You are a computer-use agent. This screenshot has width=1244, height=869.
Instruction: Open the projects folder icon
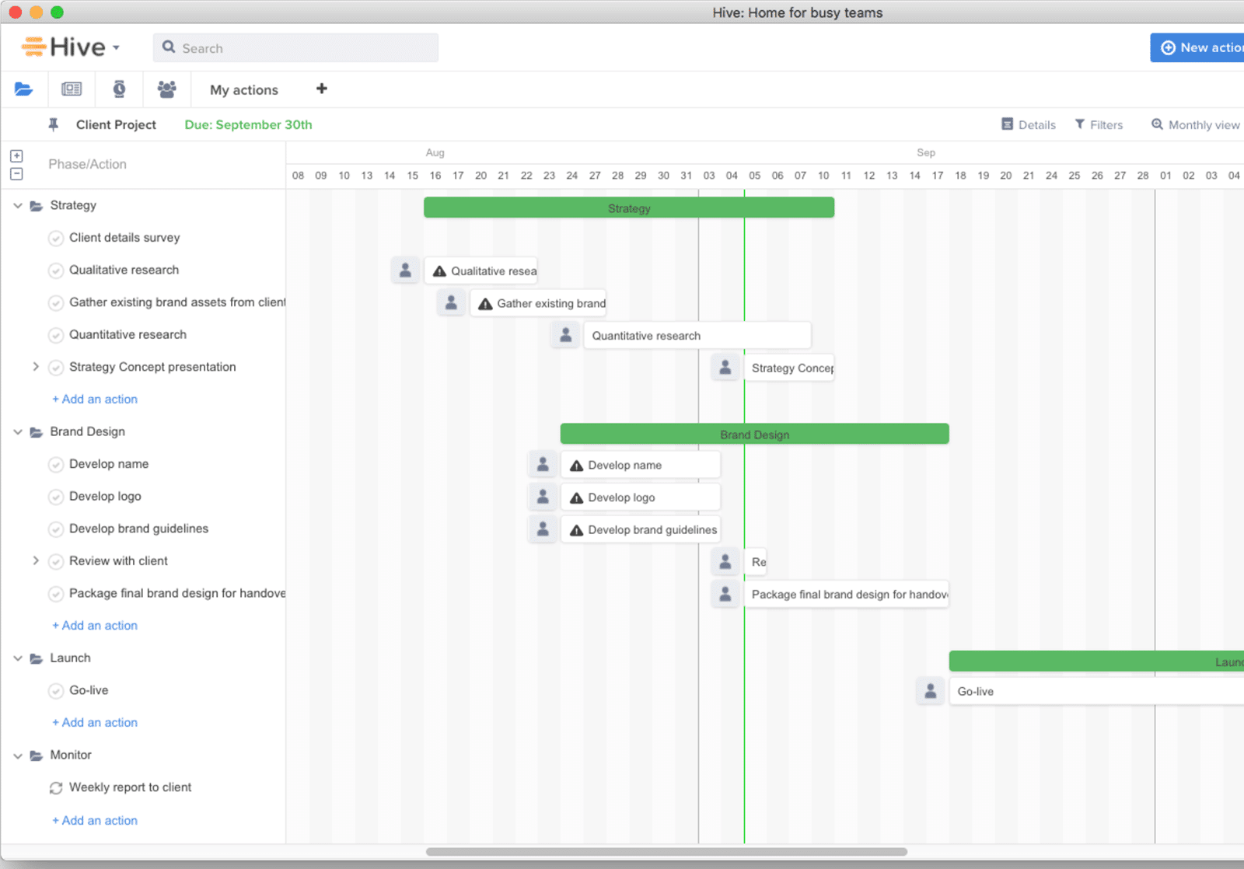23,89
